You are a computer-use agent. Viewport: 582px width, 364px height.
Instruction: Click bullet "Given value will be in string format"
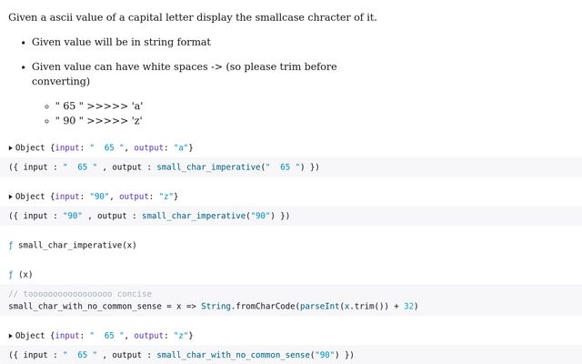pyautogui.click(x=121, y=42)
